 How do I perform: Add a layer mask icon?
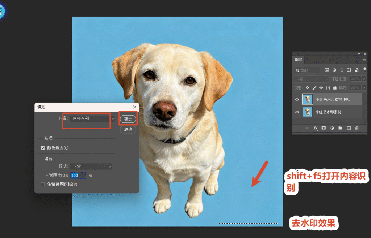click(324, 128)
